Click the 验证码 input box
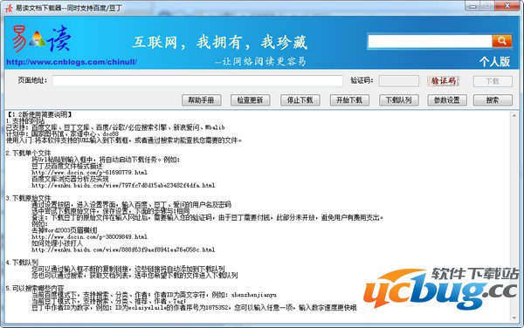Viewport: 524px width, 328px height. coord(399,81)
